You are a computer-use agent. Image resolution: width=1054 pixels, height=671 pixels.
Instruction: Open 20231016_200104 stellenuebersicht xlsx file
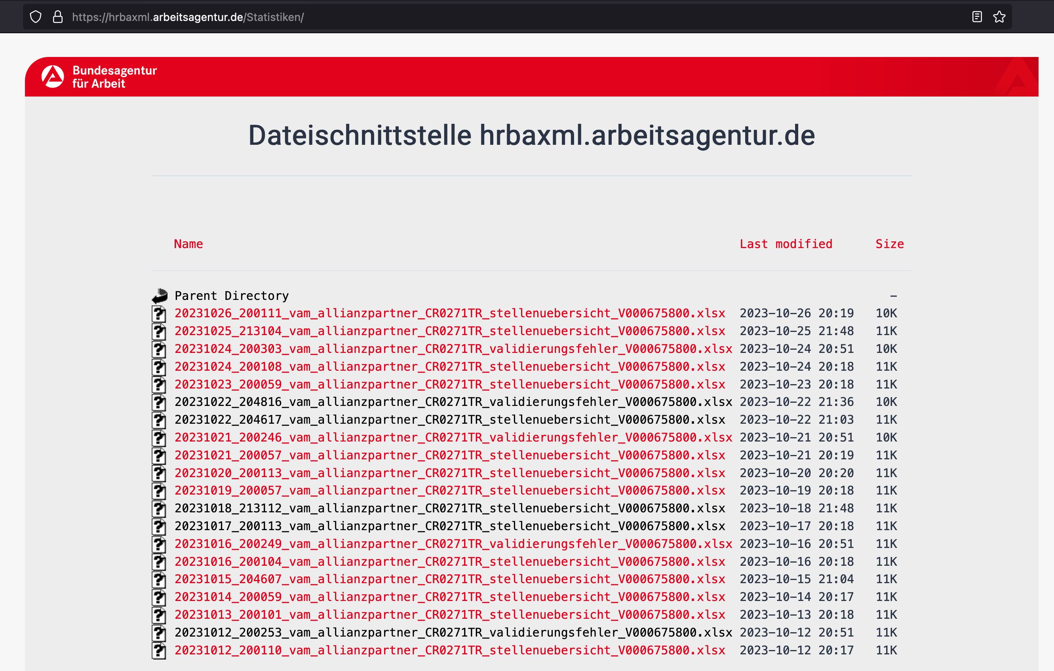coord(449,562)
